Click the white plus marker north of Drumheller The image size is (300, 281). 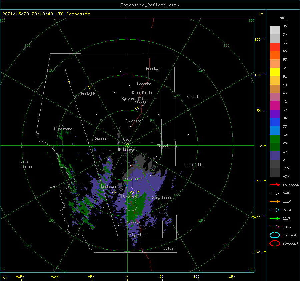(x=188, y=134)
